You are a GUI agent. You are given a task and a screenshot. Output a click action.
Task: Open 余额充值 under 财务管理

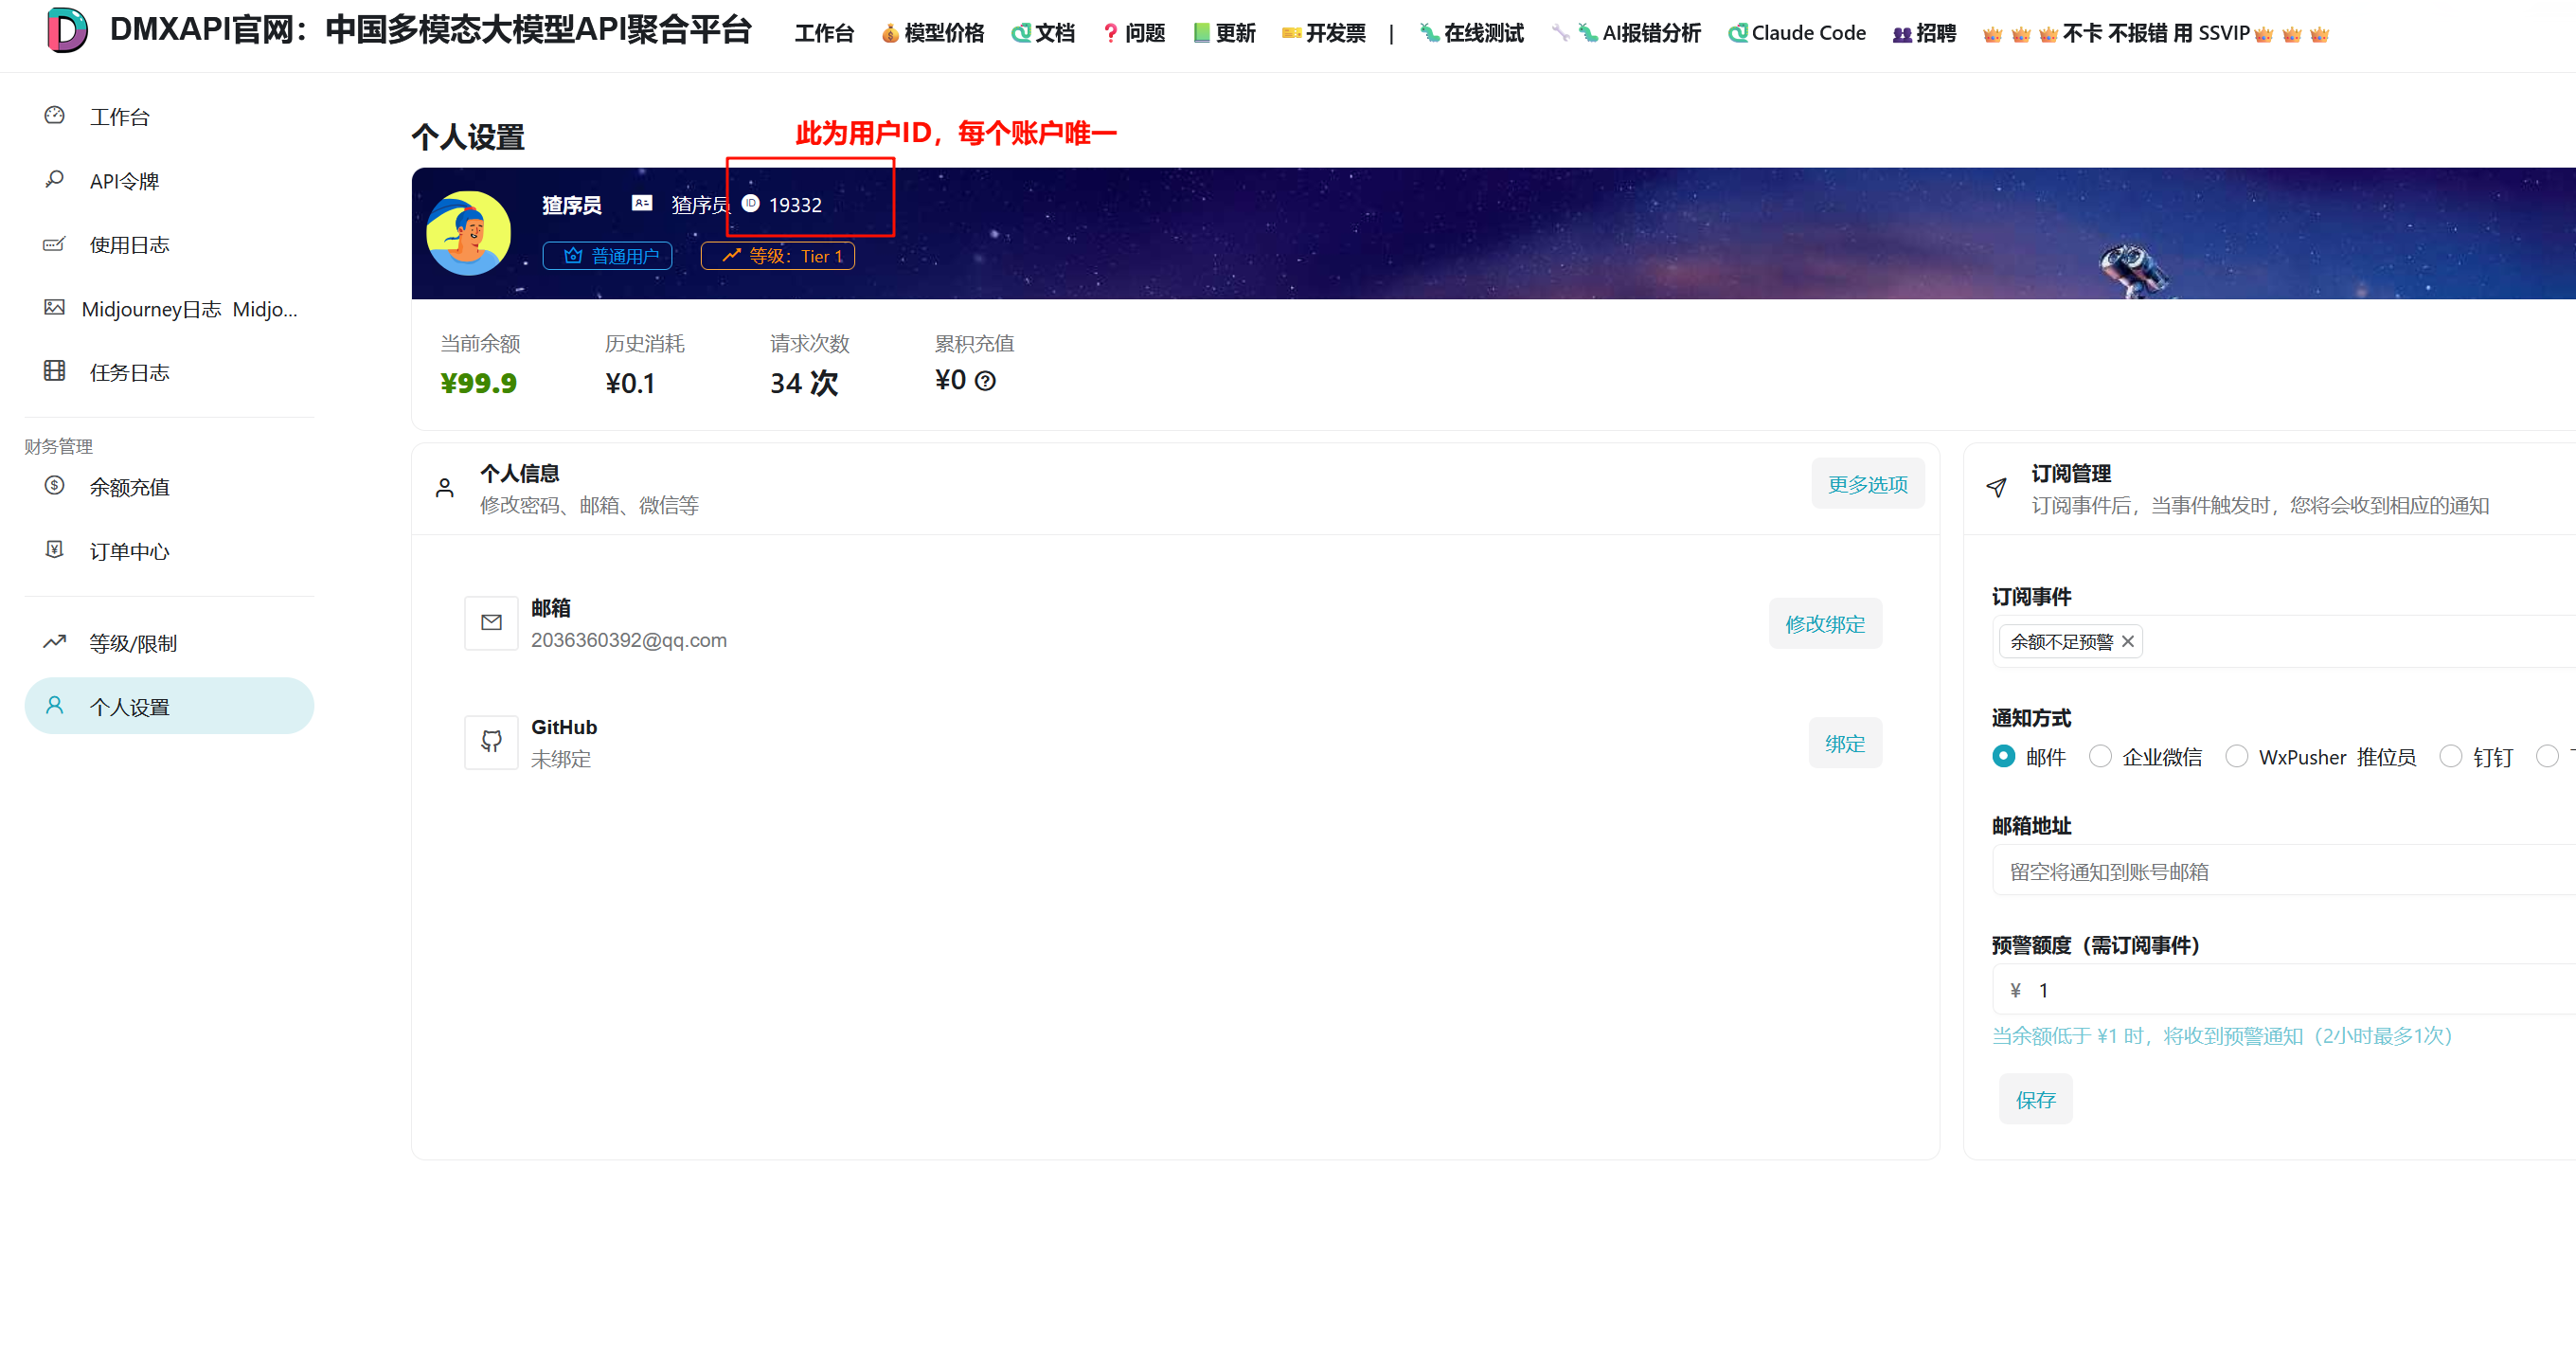[128, 487]
